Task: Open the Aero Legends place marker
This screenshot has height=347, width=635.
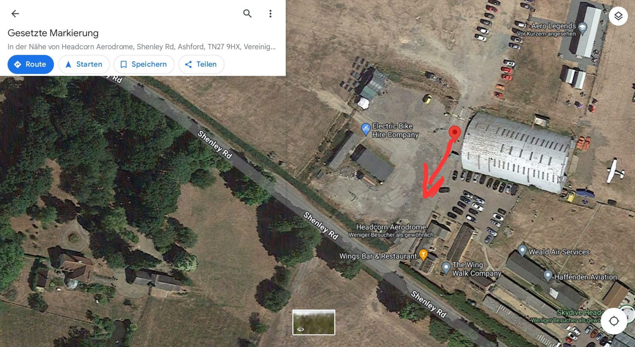Action: point(582,28)
